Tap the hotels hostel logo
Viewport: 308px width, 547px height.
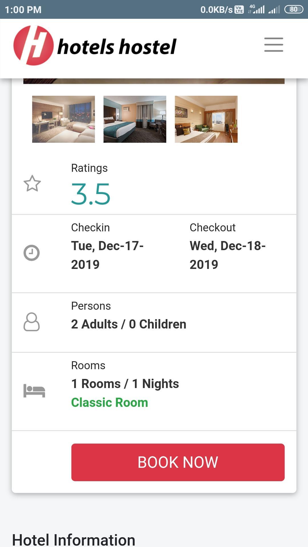point(95,46)
